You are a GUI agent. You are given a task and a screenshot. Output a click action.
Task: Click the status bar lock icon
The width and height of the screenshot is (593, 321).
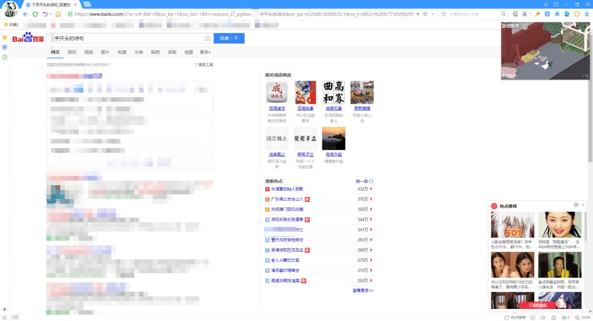coord(553,318)
